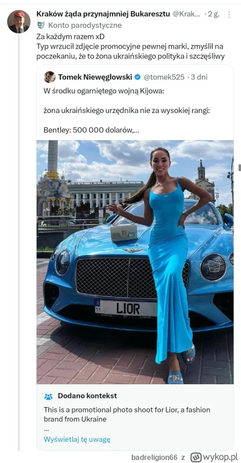
Task: Click the scrollbar handle at right edge
Action: coord(240,167)
